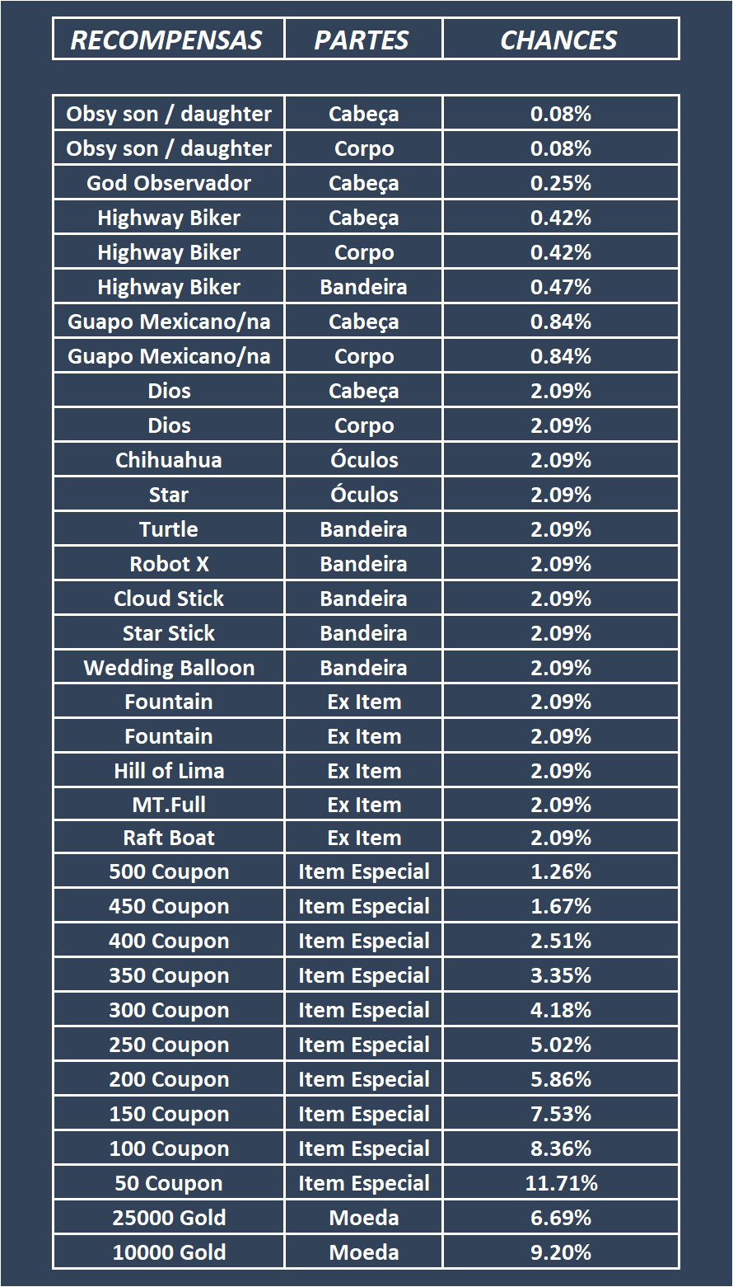Select the 0.47% chance value

tap(560, 287)
